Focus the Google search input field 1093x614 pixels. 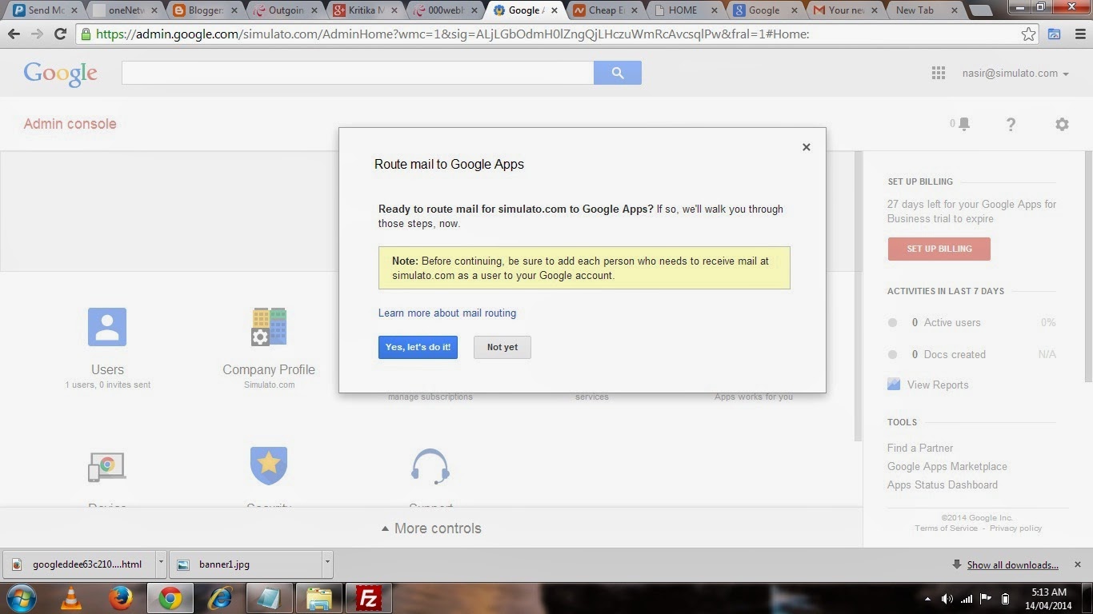coord(358,73)
